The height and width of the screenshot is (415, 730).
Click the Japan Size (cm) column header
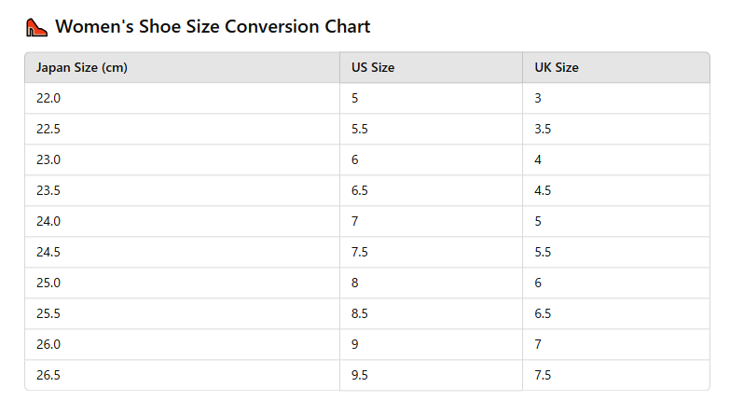point(81,68)
